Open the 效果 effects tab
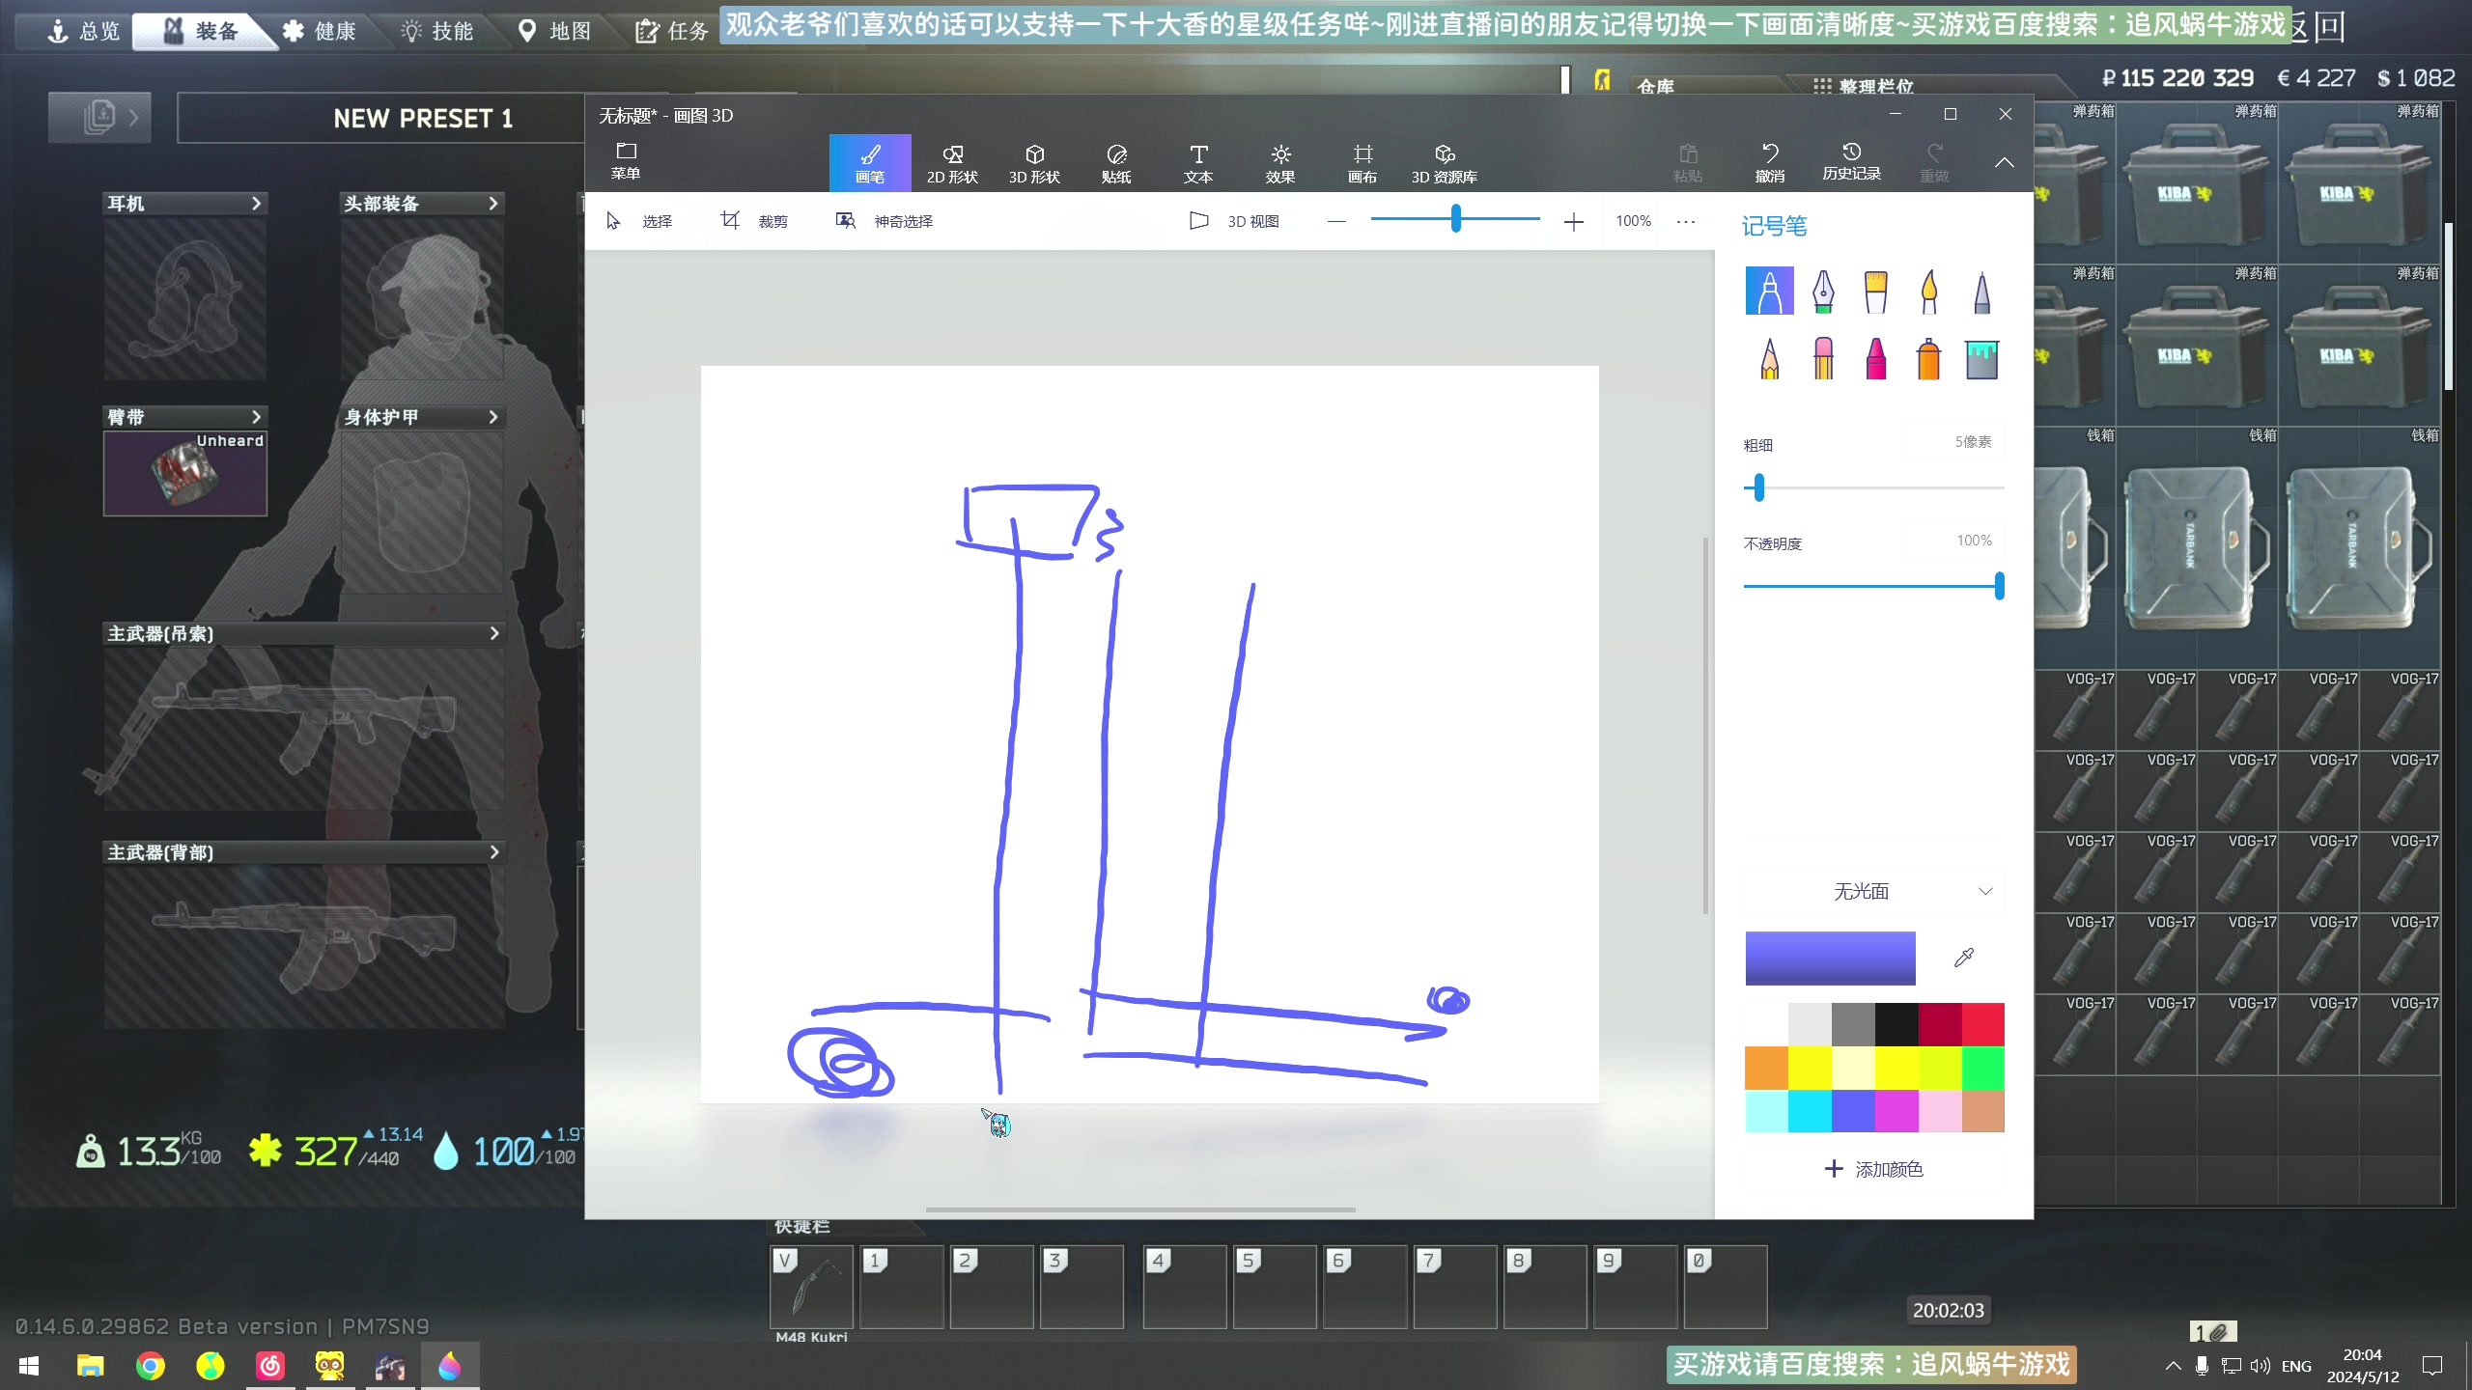The image size is (2472, 1390). [1280, 162]
